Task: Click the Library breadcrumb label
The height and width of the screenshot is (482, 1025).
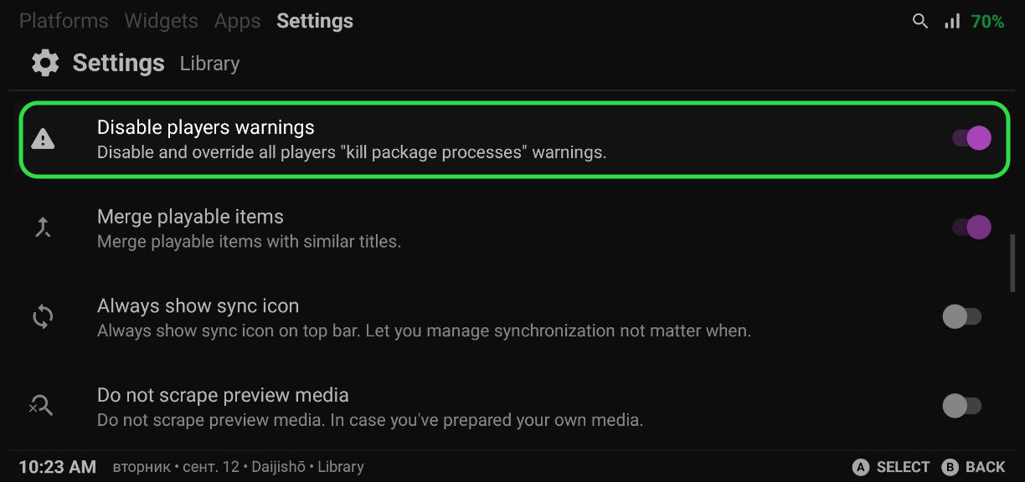Action: 210,64
